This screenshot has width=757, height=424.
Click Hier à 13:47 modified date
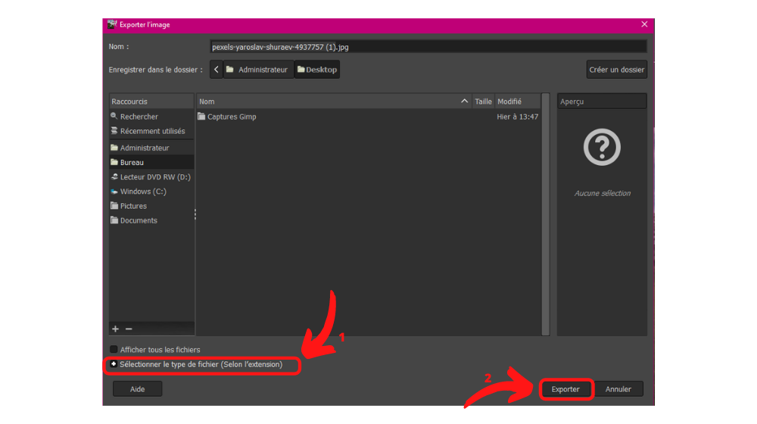click(x=518, y=117)
